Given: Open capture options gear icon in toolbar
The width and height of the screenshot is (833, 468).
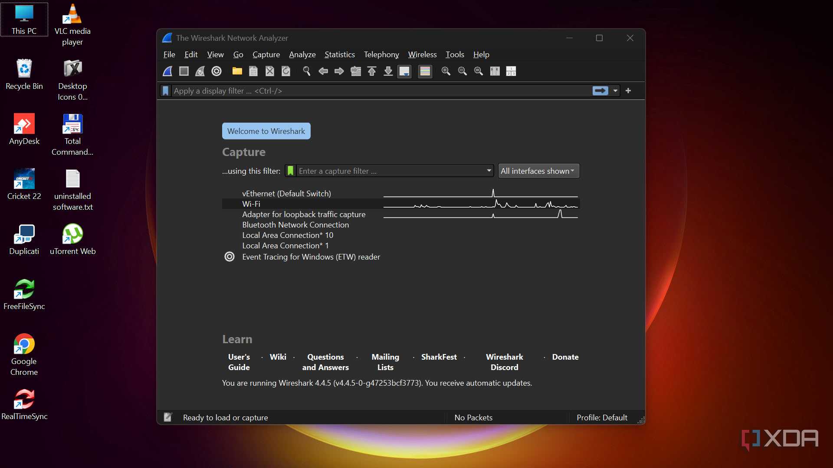Looking at the screenshot, I should pos(216,71).
